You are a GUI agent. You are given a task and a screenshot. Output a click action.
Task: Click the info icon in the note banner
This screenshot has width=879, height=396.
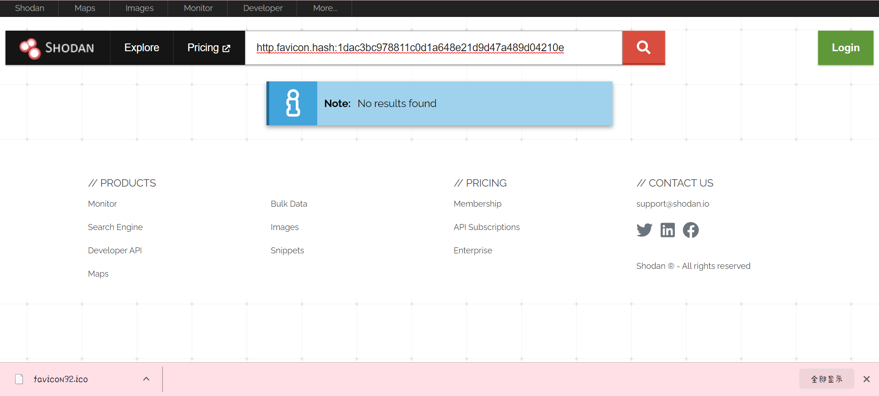(293, 103)
